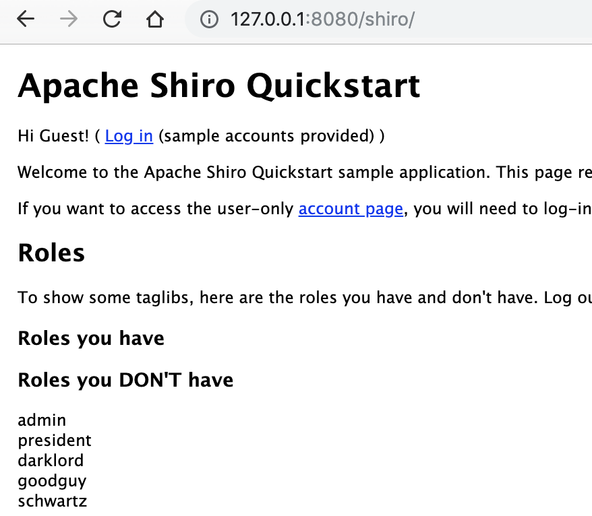Go back using the browser back arrow
This screenshot has height=516, width=592.
(26, 19)
